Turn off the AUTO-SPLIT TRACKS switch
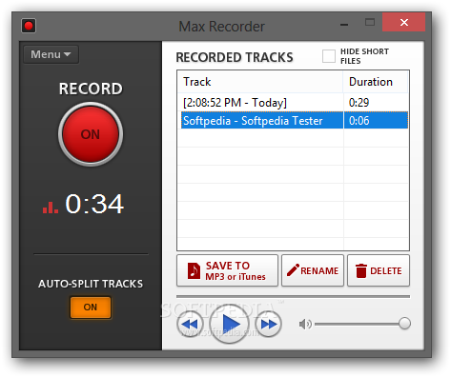The image size is (451, 377). (91, 308)
